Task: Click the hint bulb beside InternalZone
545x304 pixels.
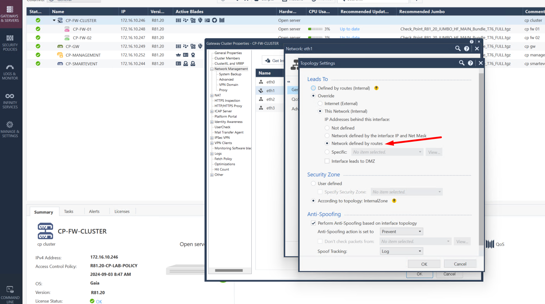Action: pyautogui.click(x=394, y=201)
